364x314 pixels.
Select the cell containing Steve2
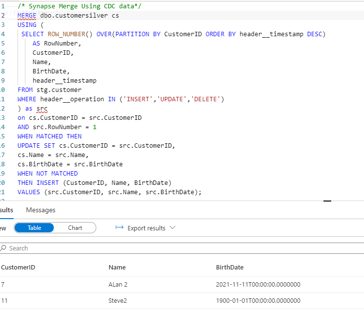pos(117,300)
